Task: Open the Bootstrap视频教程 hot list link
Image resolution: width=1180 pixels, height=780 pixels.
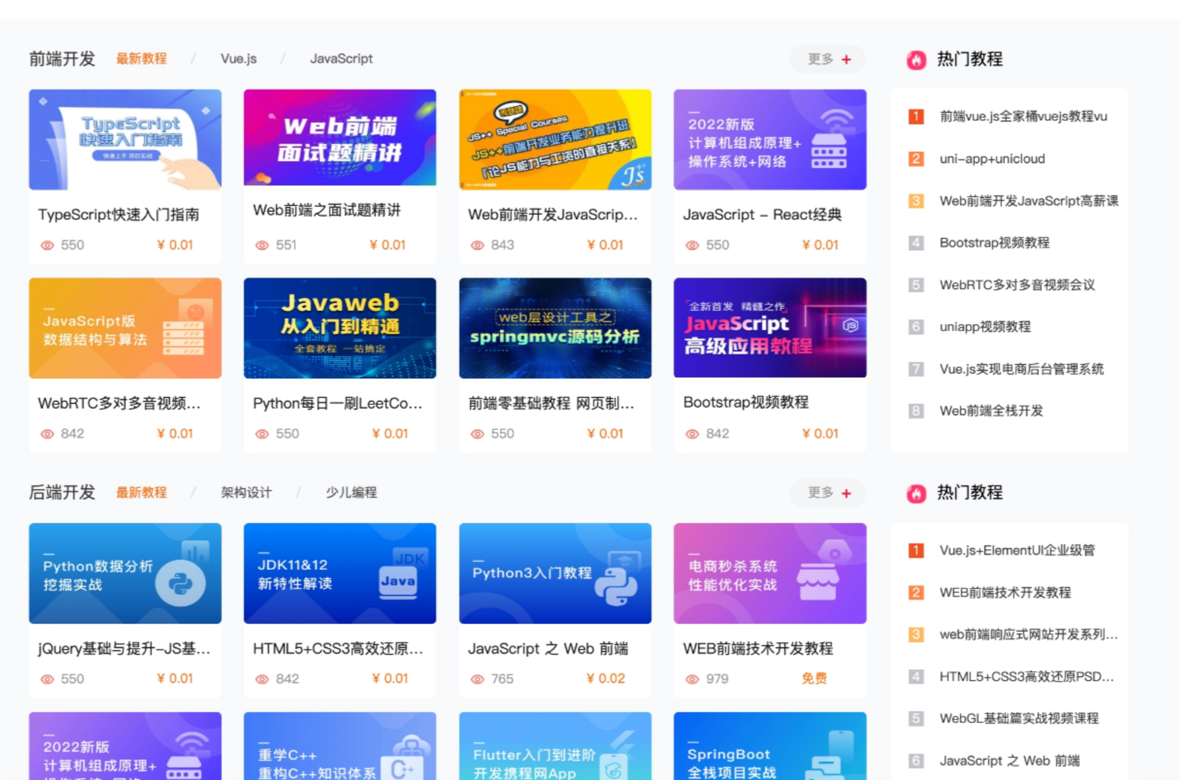Action: tap(995, 243)
